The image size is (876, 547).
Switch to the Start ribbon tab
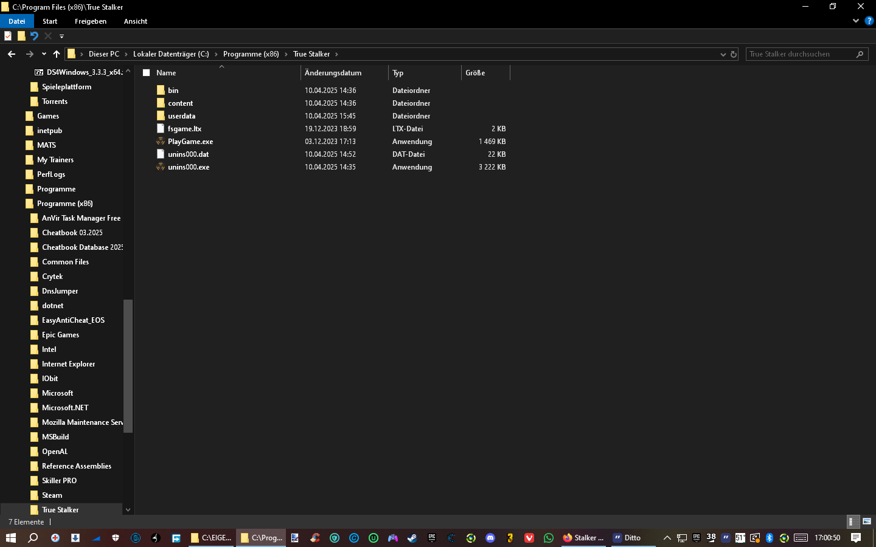[x=50, y=21]
